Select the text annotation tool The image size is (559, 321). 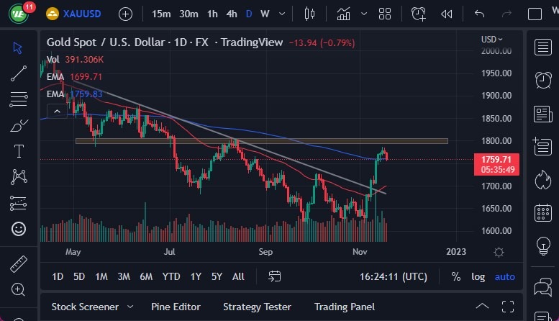[19, 151]
